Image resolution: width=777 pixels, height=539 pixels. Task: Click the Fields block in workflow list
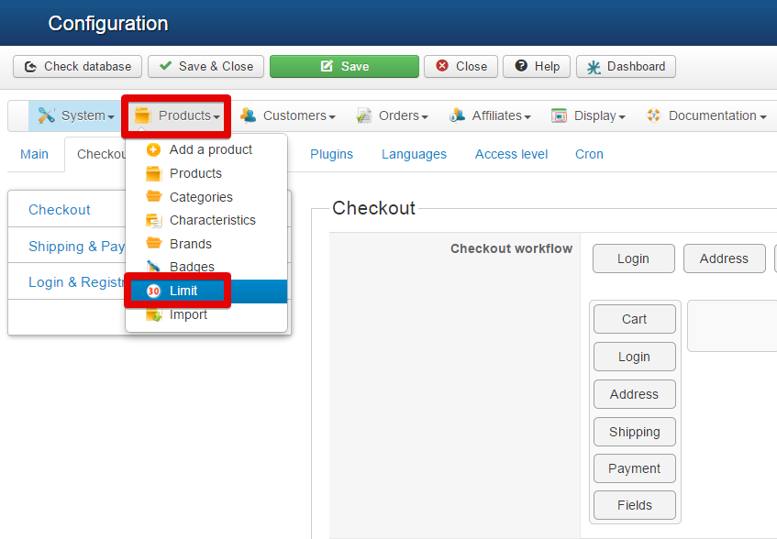tap(634, 505)
